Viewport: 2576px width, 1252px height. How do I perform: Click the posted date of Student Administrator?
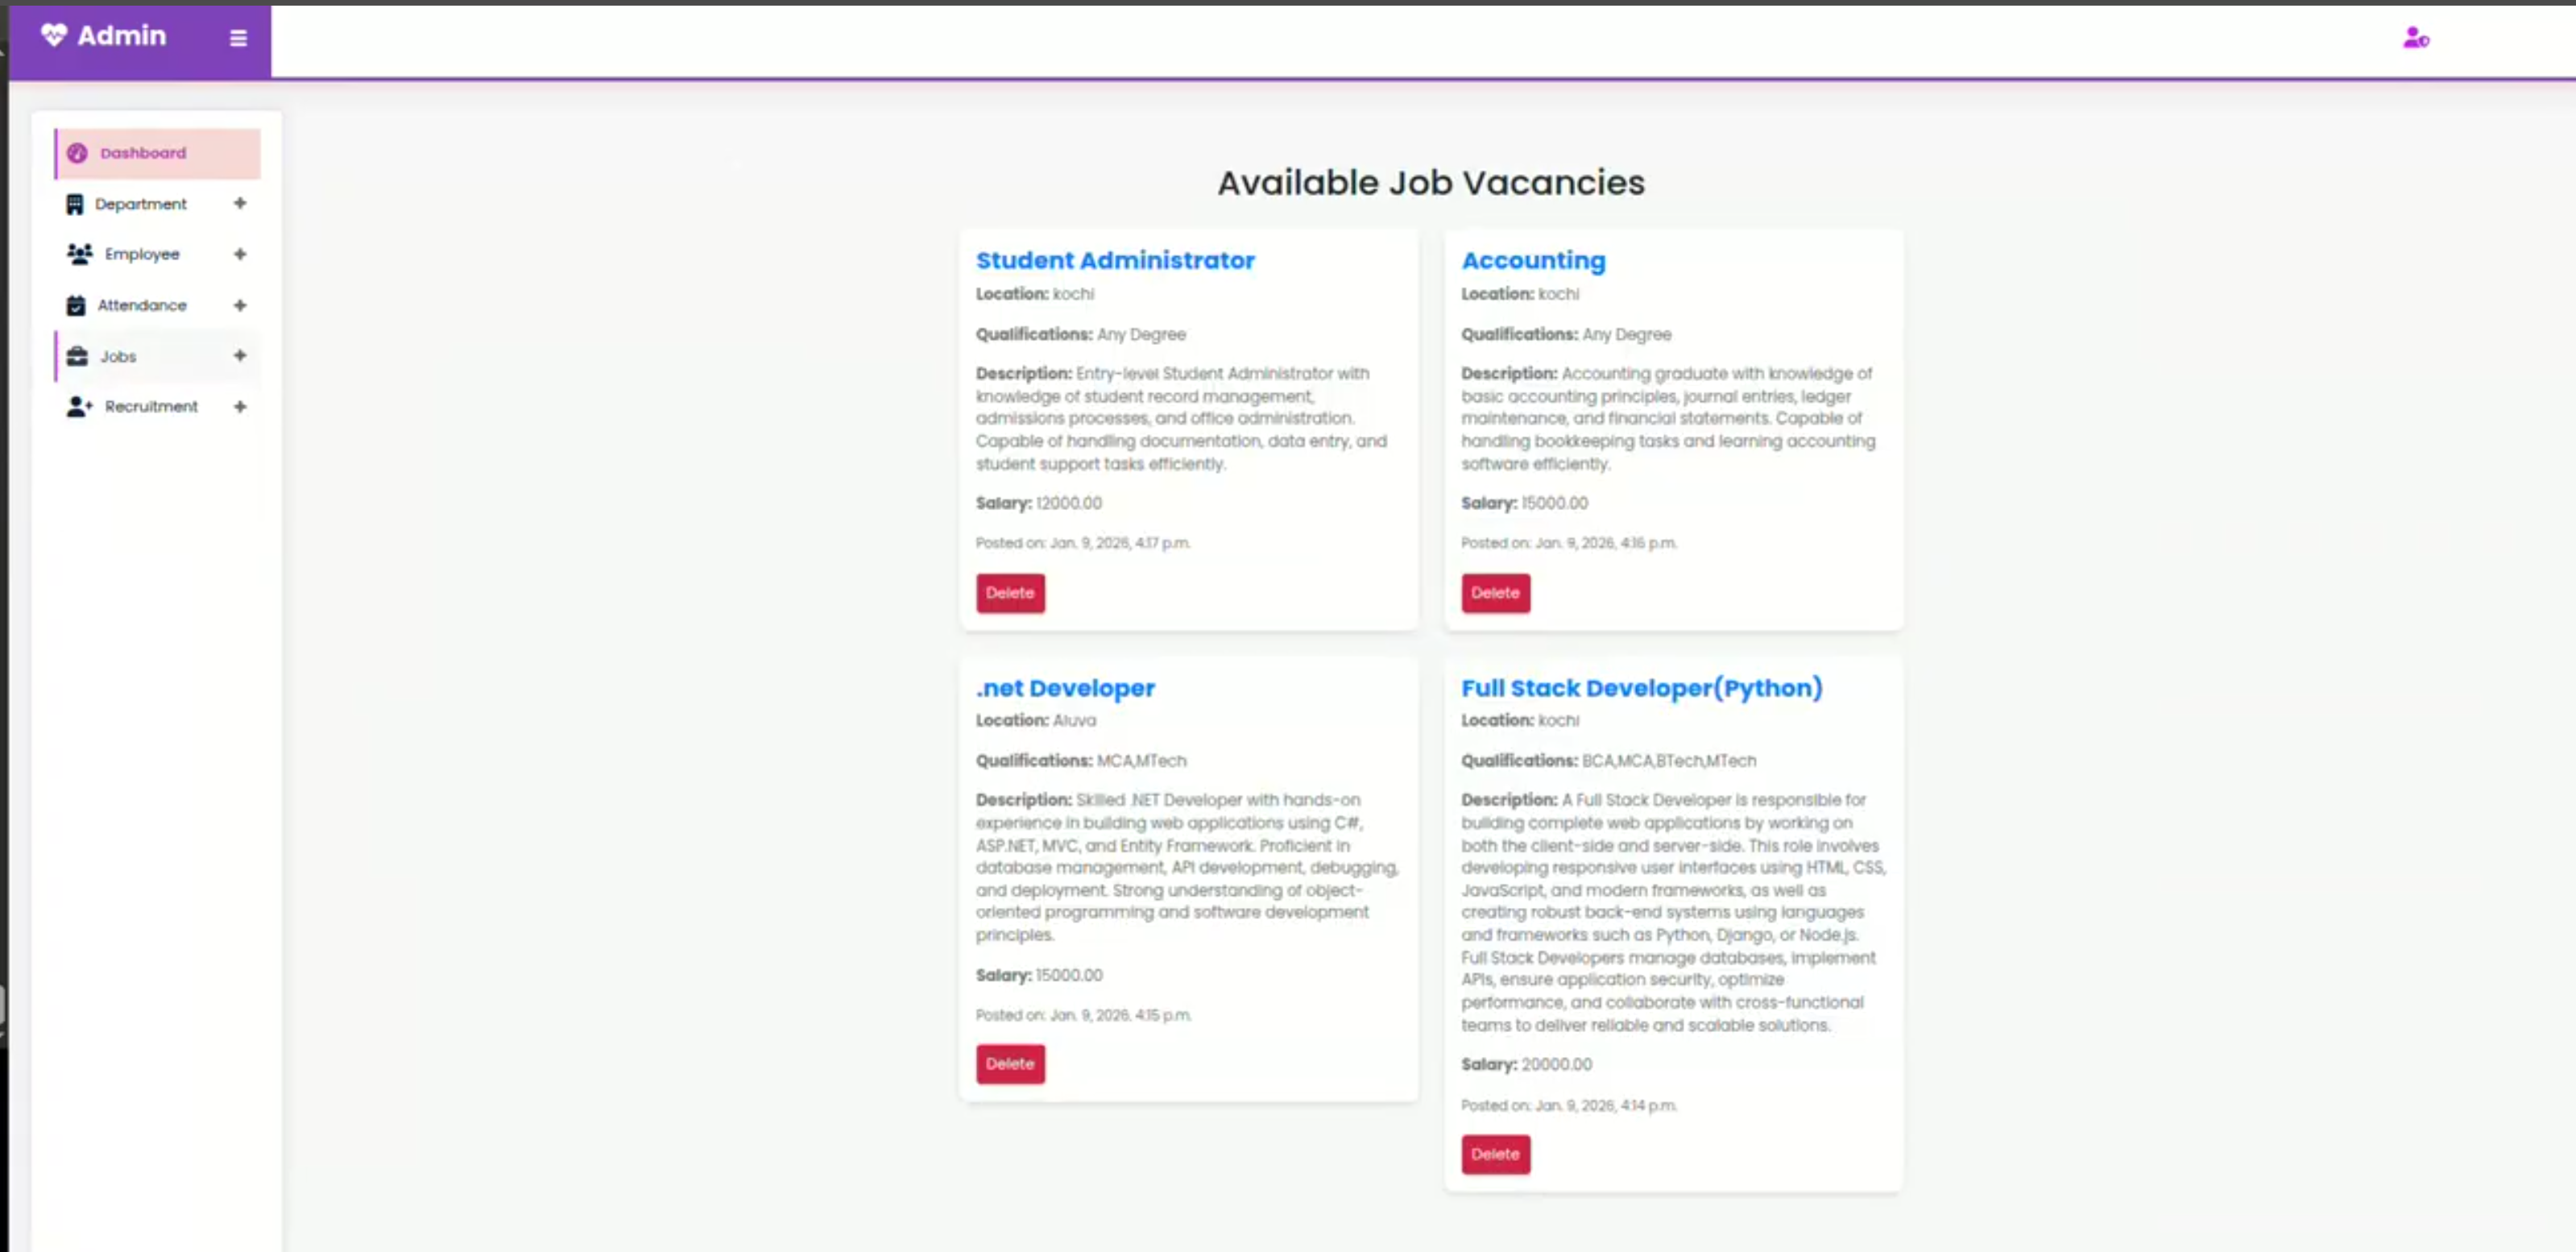1083,543
